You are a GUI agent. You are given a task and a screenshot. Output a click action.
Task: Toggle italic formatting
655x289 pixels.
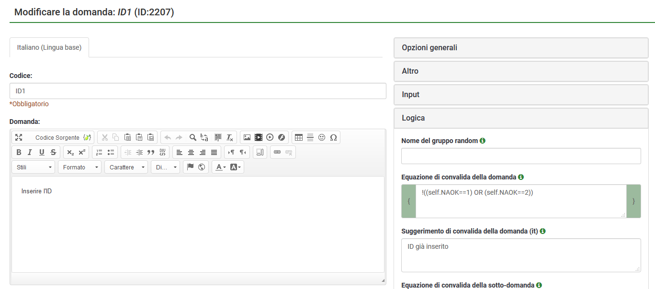30,152
